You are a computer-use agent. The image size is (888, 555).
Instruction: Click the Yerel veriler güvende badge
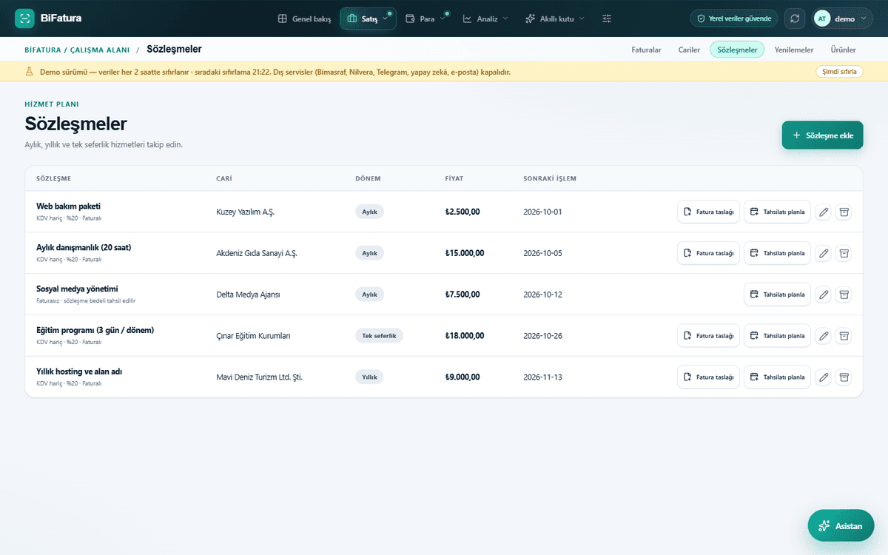tap(734, 18)
